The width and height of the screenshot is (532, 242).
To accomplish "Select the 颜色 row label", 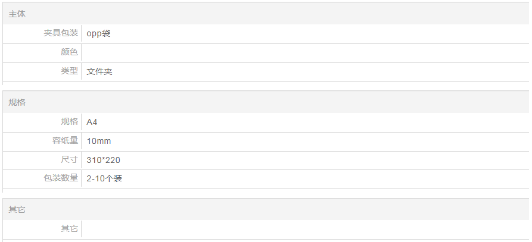I will click(x=70, y=52).
